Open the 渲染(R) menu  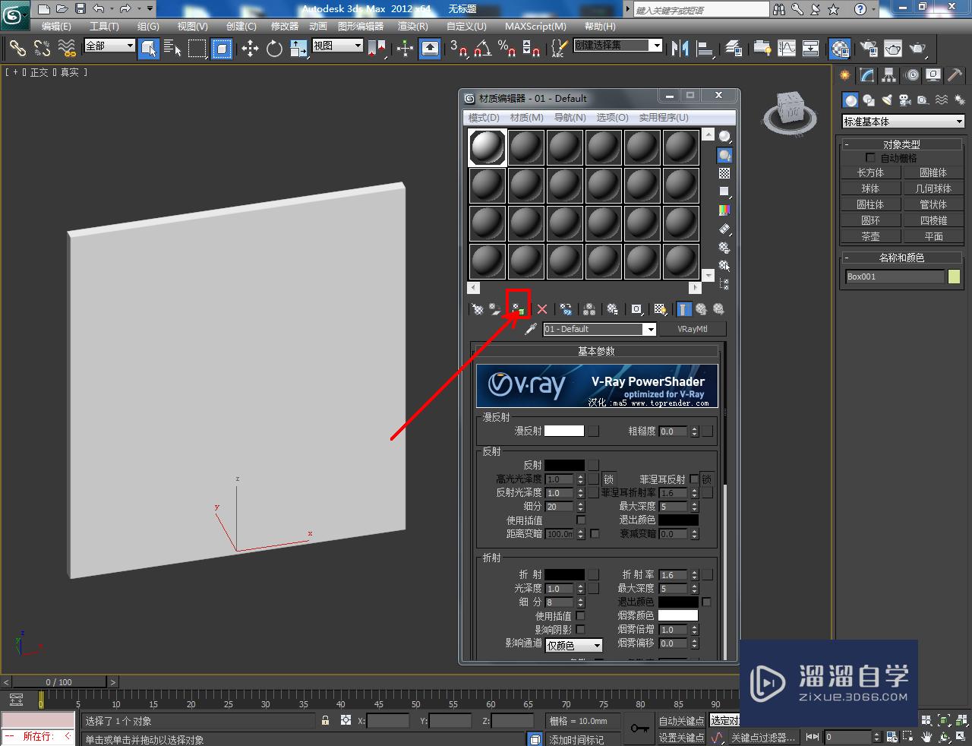[412, 26]
